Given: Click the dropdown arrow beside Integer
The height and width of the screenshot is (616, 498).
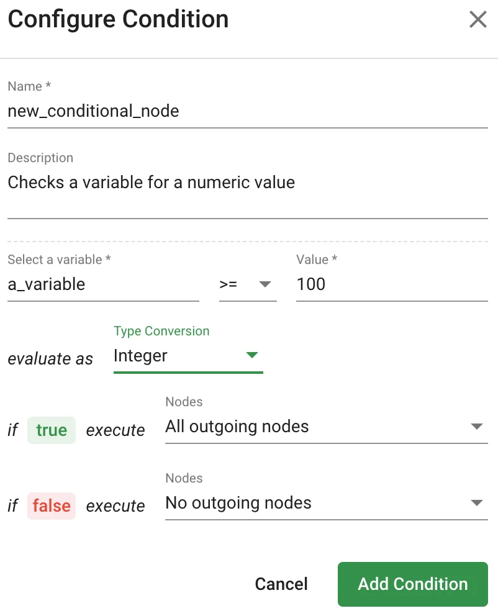Looking at the screenshot, I should (252, 355).
